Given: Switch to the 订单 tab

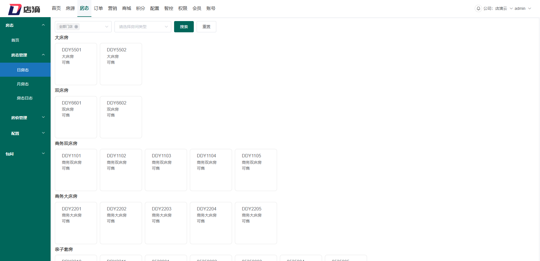Looking at the screenshot, I should click(x=98, y=8).
